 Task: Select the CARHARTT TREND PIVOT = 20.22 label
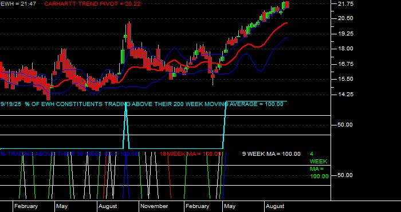click(92, 4)
